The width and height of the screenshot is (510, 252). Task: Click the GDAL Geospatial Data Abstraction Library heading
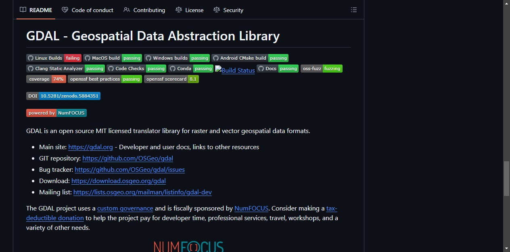[x=153, y=36]
